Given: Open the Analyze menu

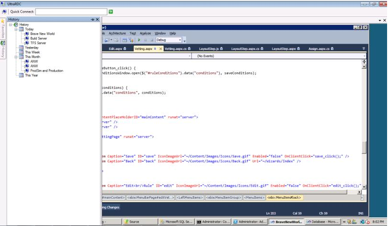Looking at the screenshot, I should [x=145, y=33].
